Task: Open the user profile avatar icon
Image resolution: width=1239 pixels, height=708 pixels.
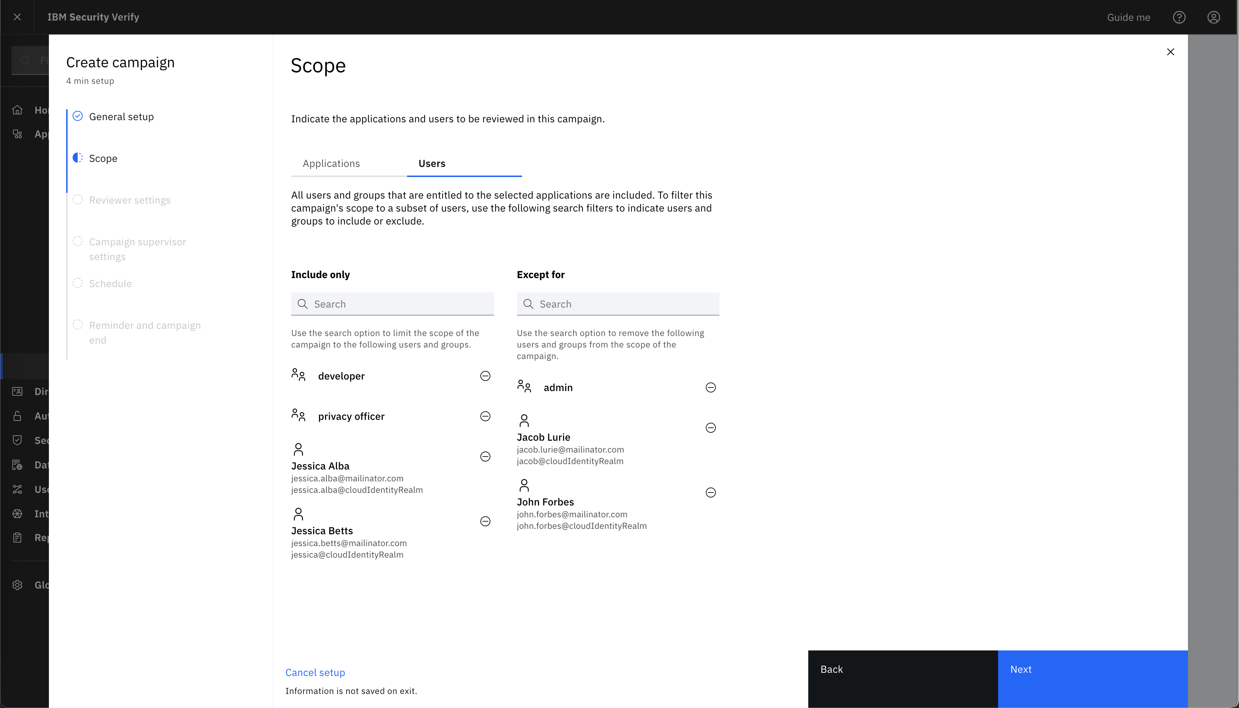Action: [x=1213, y=18]
